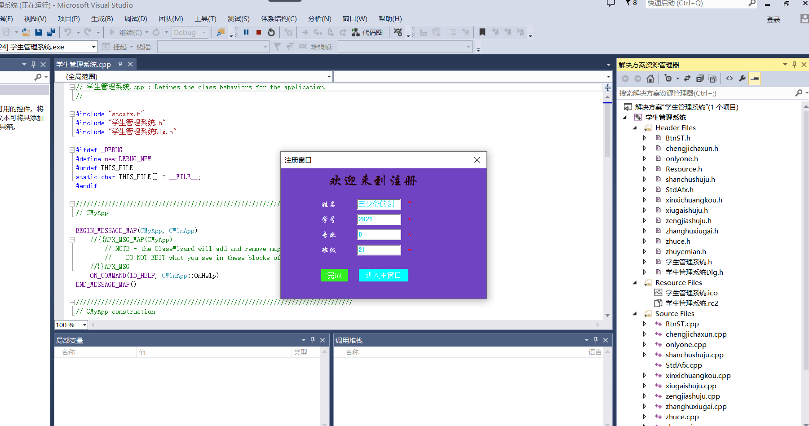Open Properties wrench icon in Solution Explorer
Screen dimensions: 809x426
[x=742, y=79]
